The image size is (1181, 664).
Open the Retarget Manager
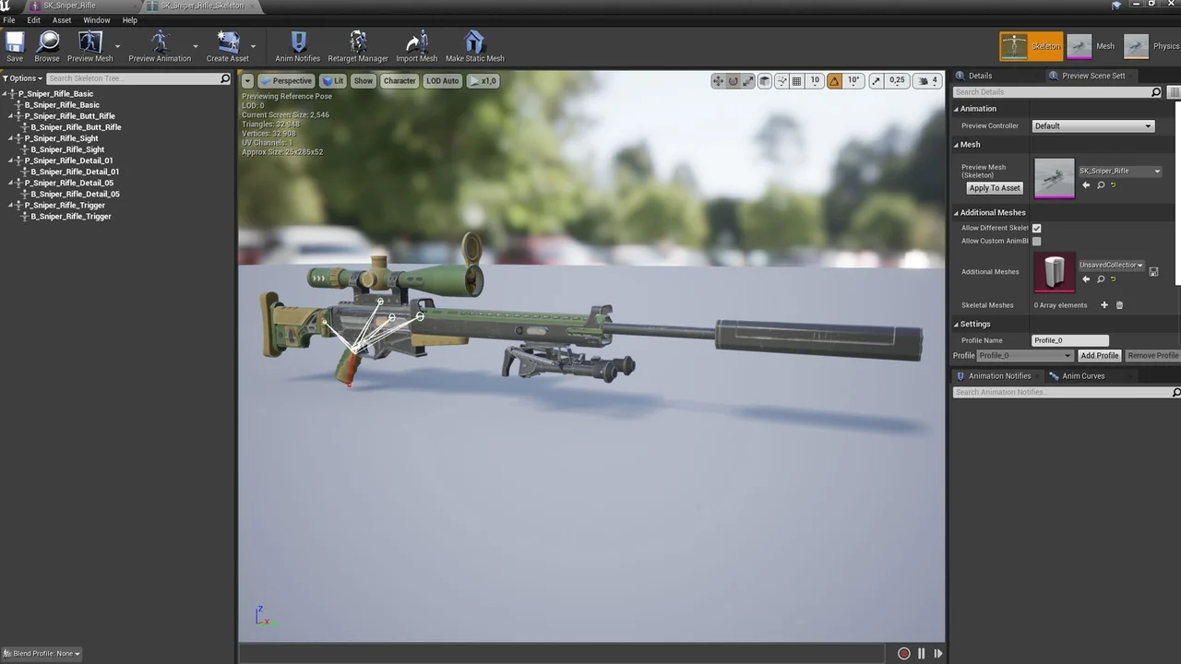tap(357, 43)
